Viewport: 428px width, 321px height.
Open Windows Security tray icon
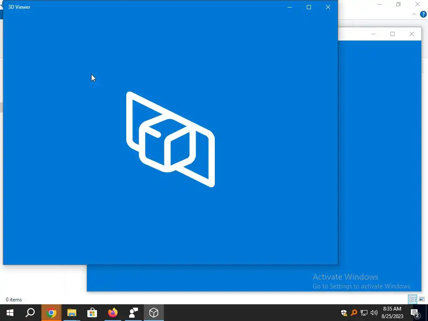coord(344,313)
